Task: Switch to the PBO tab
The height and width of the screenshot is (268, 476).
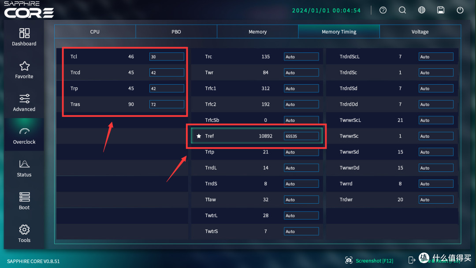Action: click(x=176, y=32)
